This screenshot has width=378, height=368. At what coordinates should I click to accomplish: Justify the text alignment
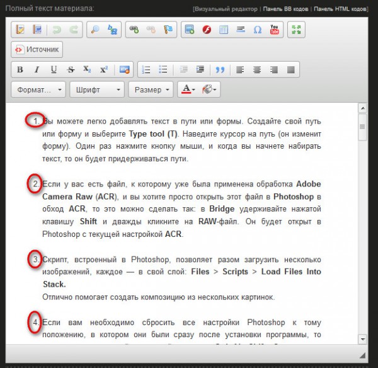pos(291,70)
